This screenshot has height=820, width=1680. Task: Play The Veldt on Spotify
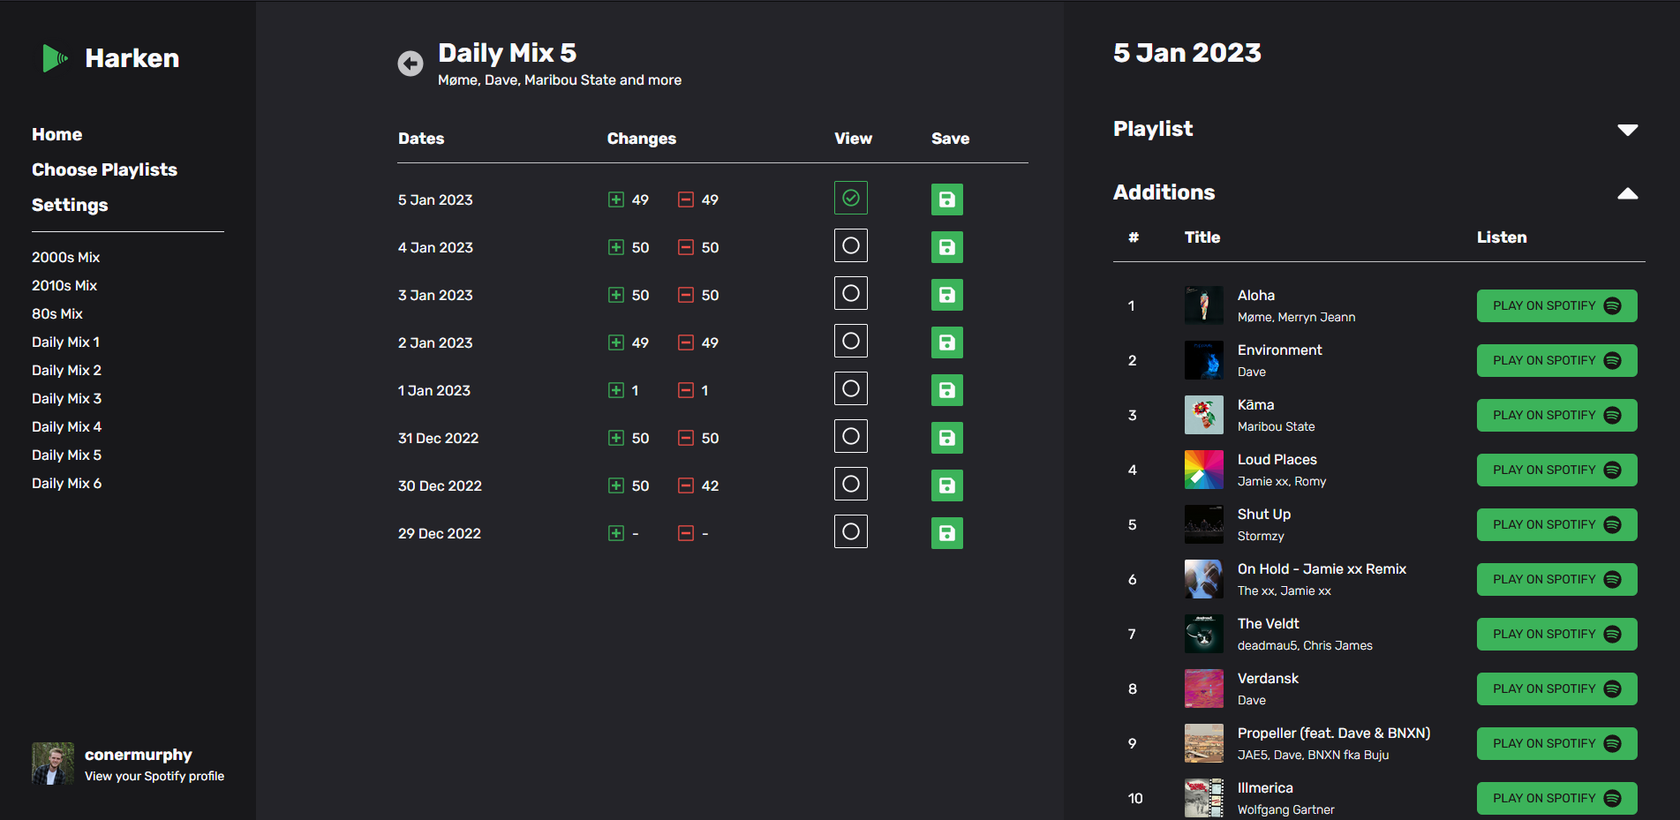coord(1556,634)
